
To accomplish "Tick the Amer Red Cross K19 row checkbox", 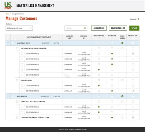I will click(x=17, y=102).
